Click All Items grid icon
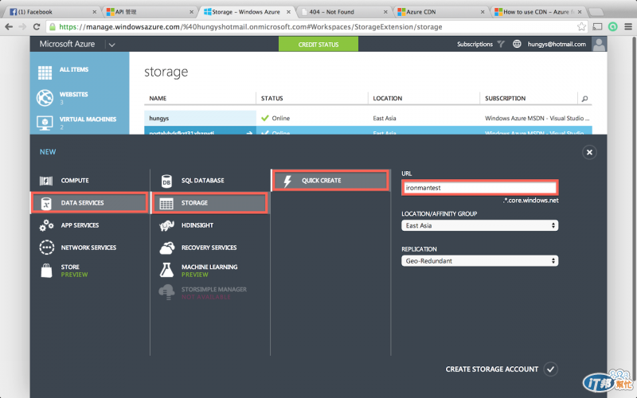 click(x=45, y=72)
